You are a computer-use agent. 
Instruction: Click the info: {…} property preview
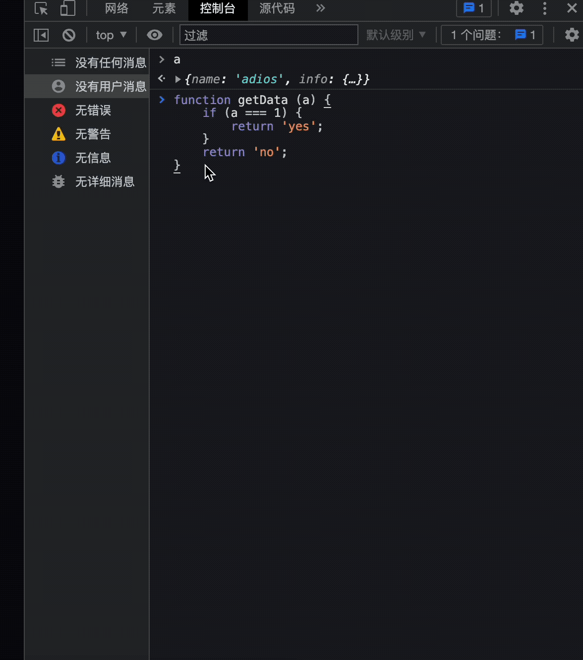click(331, 79)
